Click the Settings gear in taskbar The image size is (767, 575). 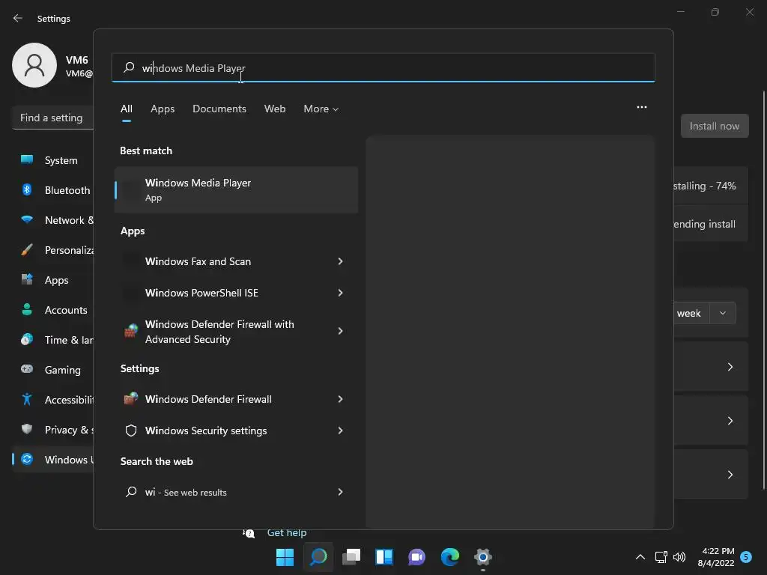[483, 557]
